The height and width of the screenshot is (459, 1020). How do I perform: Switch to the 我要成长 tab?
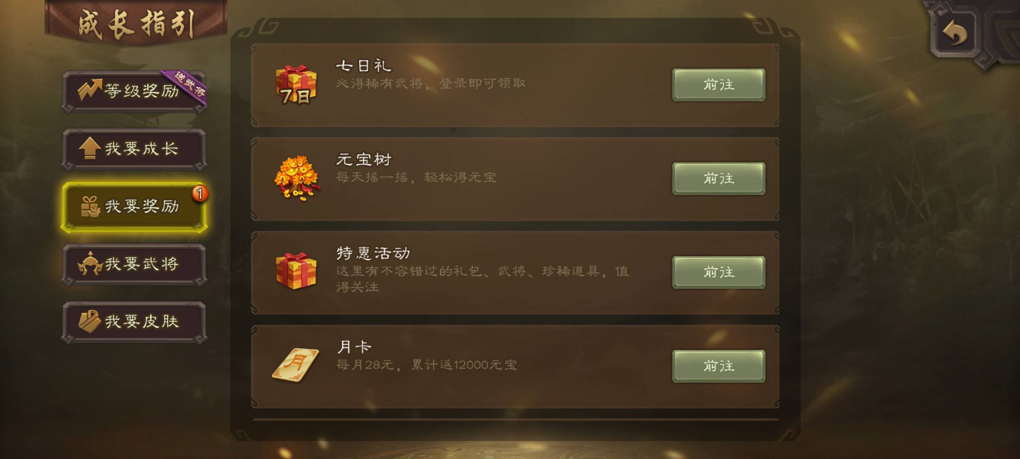(x=134, y=149)
